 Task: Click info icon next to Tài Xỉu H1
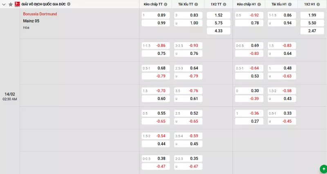point(291,4)
